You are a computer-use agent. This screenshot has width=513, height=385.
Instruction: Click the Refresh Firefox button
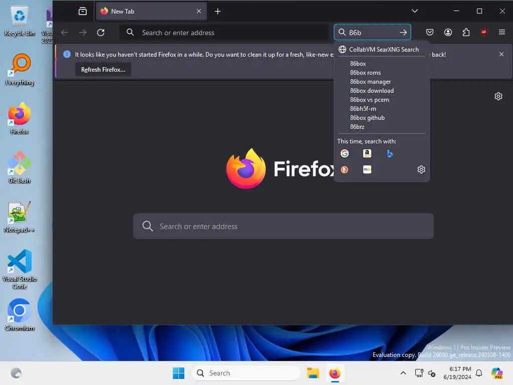(103, 69)
